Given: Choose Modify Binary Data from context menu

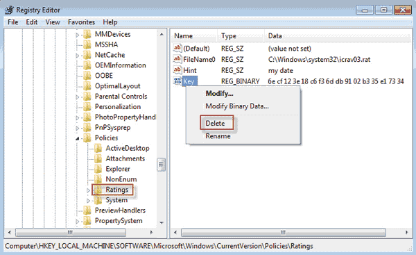Looking at the screenshot, I should click(x=237, y=106).
